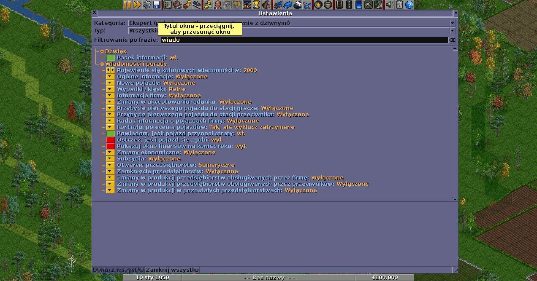The width and height of the screenshot is (537, 281).
Task: Click the pause game button
Action: pyautogui.click(x=127, y=5)
